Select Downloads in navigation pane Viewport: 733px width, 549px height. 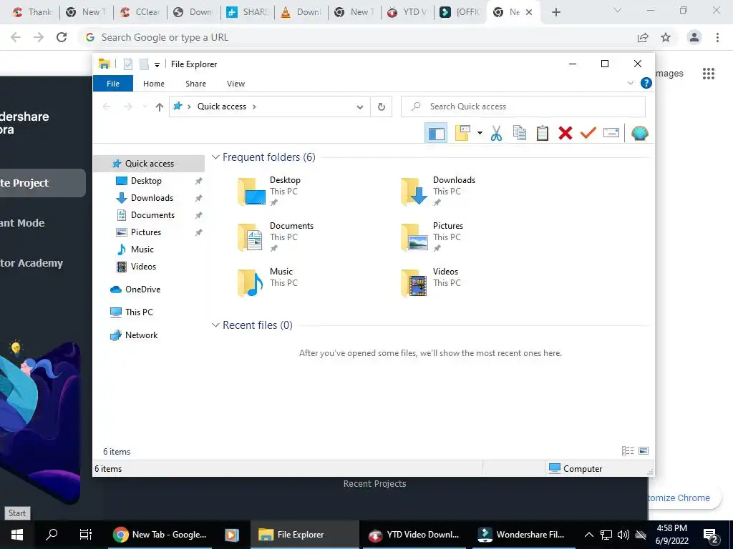point(152,198)
